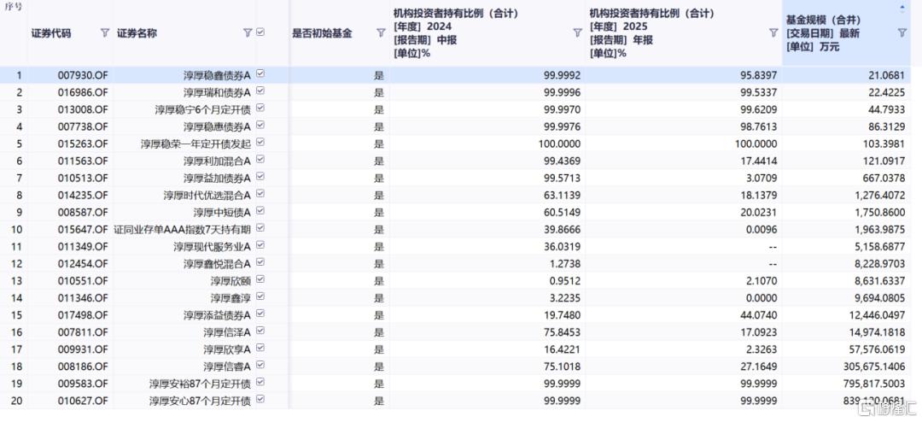Image resolution: width=922 pixels, height=422 pixels.
Task: Click fund name 淳厚欣颐
Action: click(230, 281)
